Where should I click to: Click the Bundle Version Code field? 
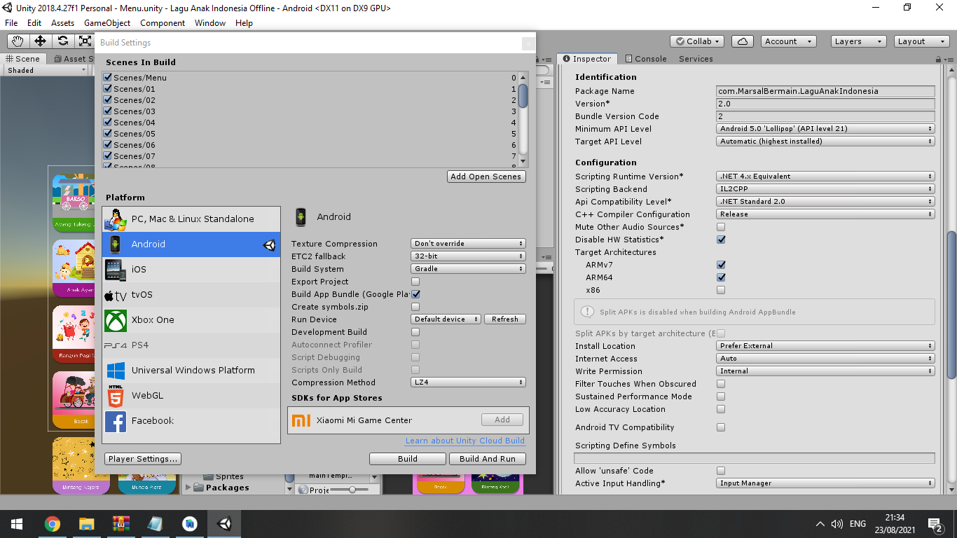826,116
